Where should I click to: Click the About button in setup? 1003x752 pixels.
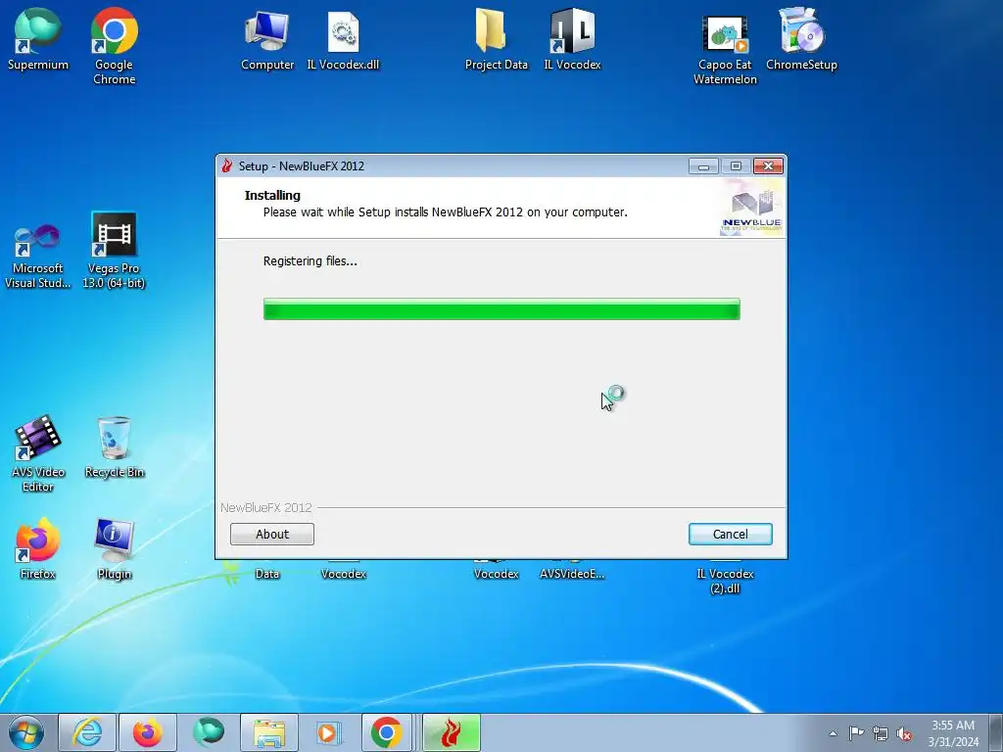[x=272, y=534]
